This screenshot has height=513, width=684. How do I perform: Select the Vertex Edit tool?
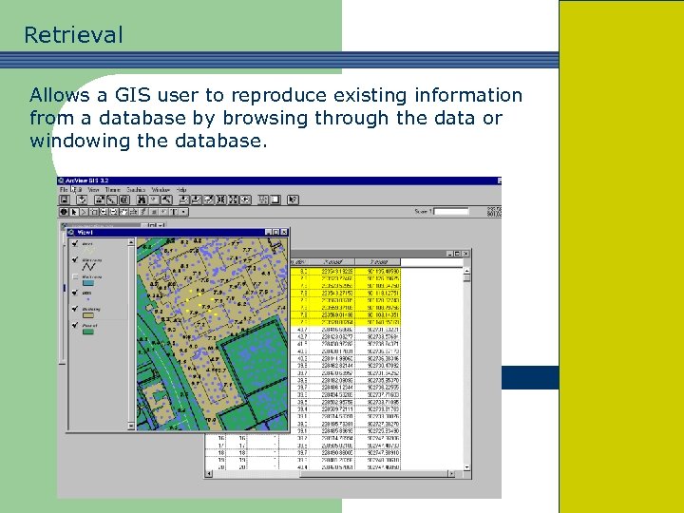point(84,212)
